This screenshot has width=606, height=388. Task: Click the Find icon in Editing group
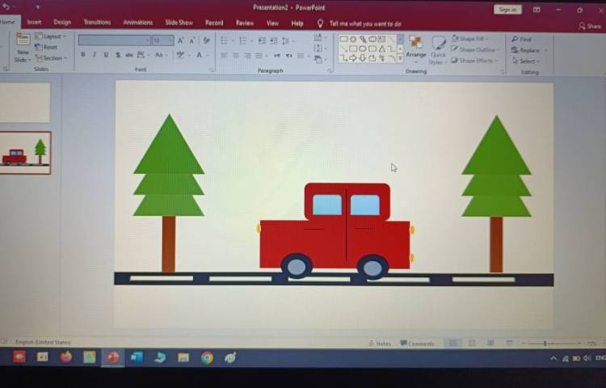point(522,39)
